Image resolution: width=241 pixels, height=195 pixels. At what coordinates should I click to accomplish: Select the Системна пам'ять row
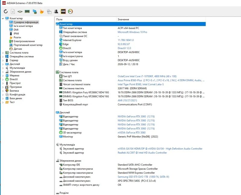pos(131,88)
